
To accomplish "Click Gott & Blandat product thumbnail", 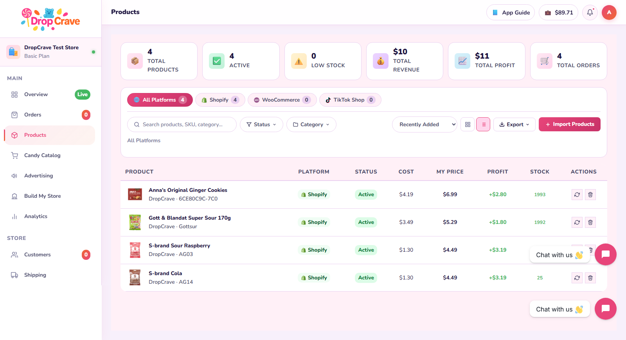I will pos(135,222).
